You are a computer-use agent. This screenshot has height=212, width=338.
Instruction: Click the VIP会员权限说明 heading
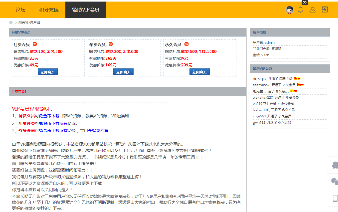coord(32,109)
